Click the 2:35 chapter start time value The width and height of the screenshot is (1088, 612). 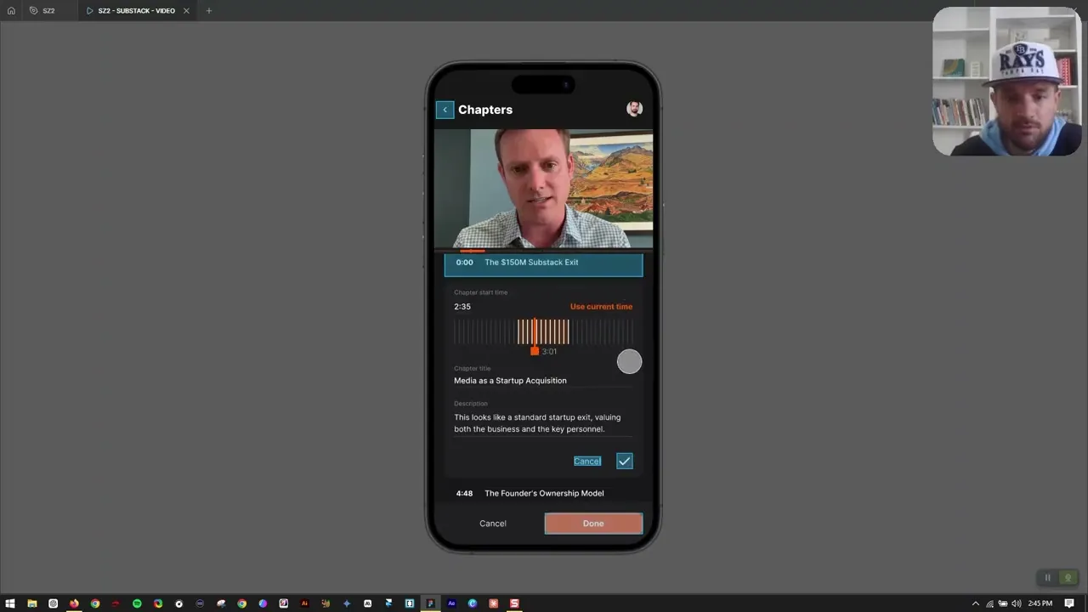coord(462,307)
